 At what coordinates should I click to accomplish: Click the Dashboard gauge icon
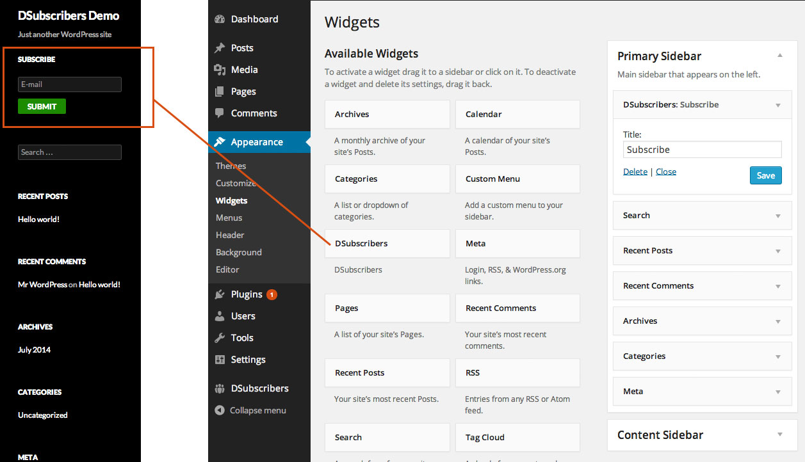(x=220, y=19)
